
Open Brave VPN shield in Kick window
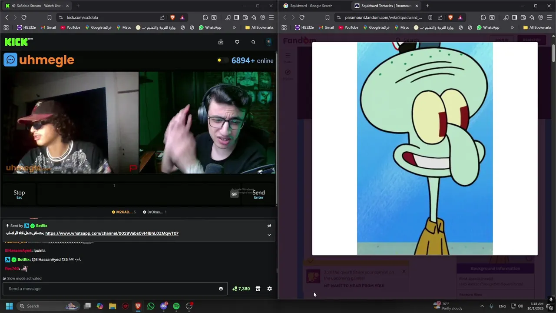coord(263,17)
